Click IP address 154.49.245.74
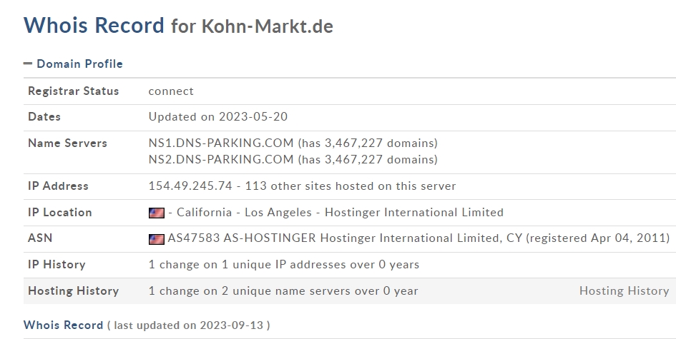Image resolution: width=676 pixels, height=339 pixels. (190, 186)
